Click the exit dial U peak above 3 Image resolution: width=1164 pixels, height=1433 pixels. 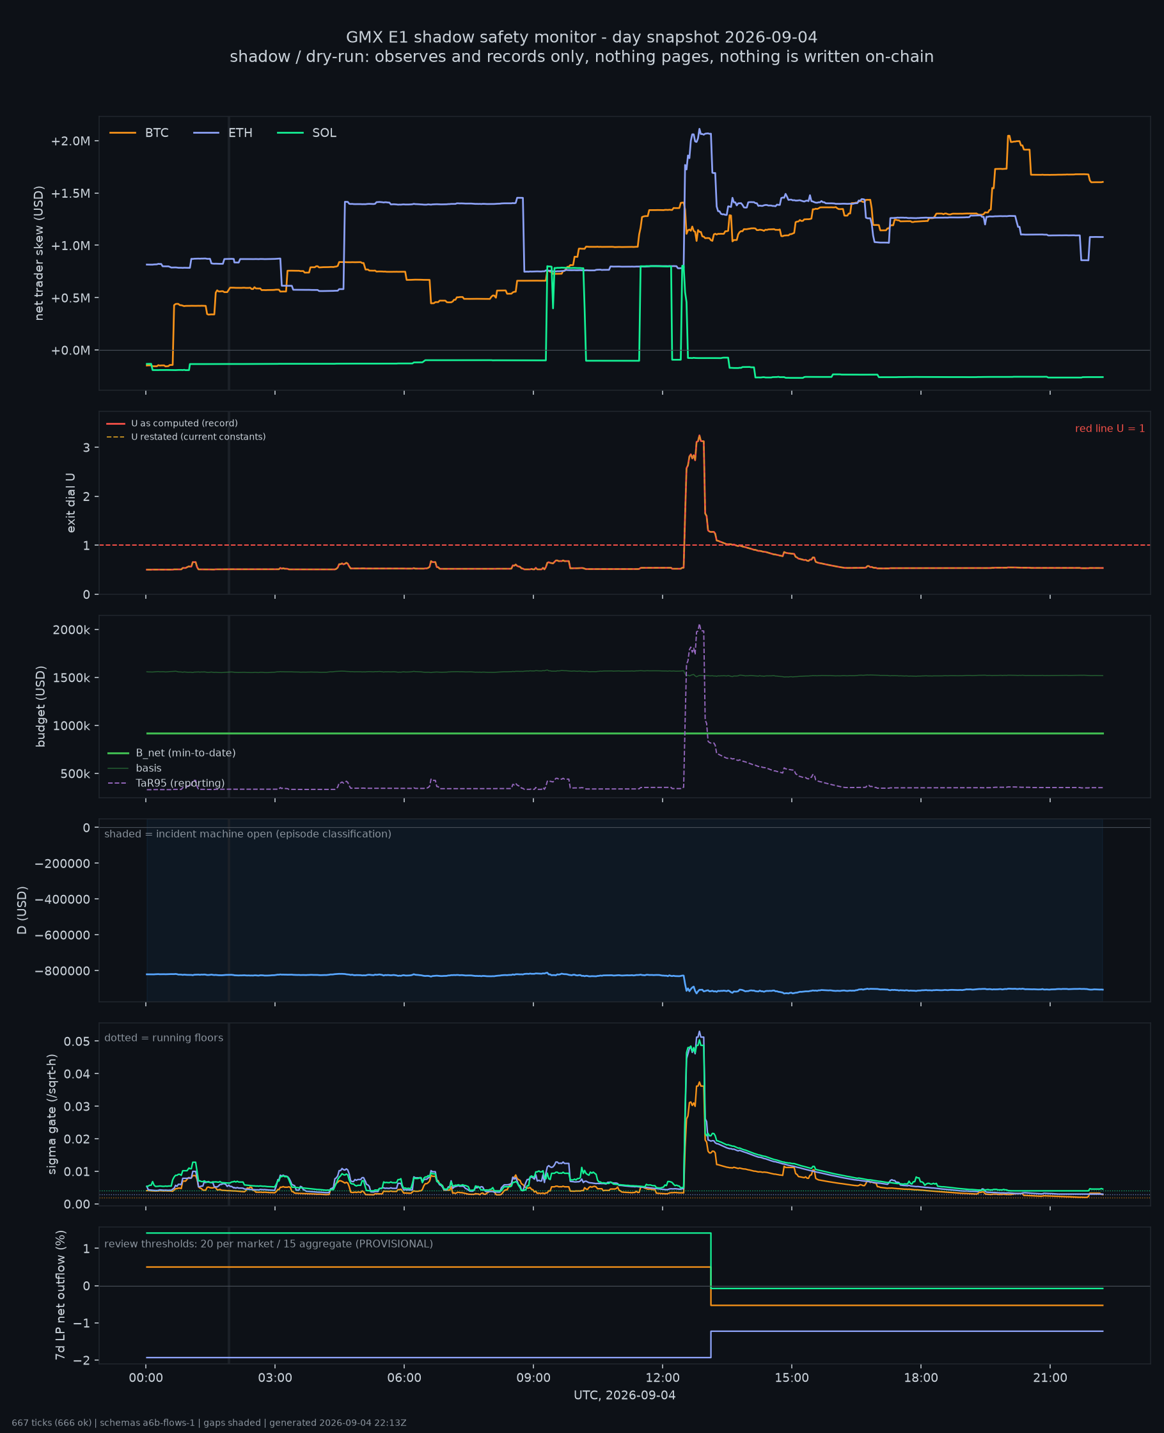point(699,436)
